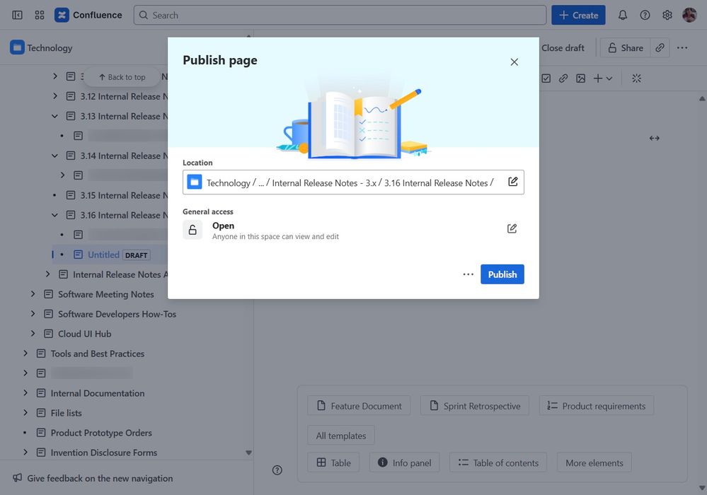Open the Technology space icon
Viewport: 707px width, 495px height.
pyautogui.click(x=17, y=47)
